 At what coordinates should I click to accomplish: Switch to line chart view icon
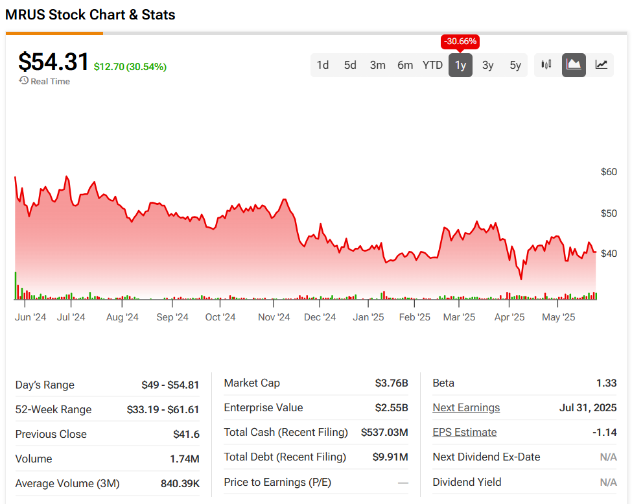[x=601, y=64]
